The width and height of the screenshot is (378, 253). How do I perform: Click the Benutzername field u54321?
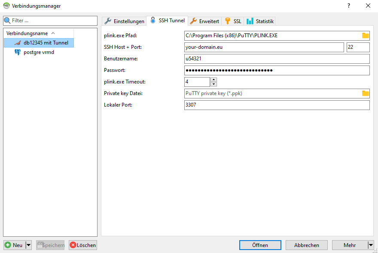[277, 59]
